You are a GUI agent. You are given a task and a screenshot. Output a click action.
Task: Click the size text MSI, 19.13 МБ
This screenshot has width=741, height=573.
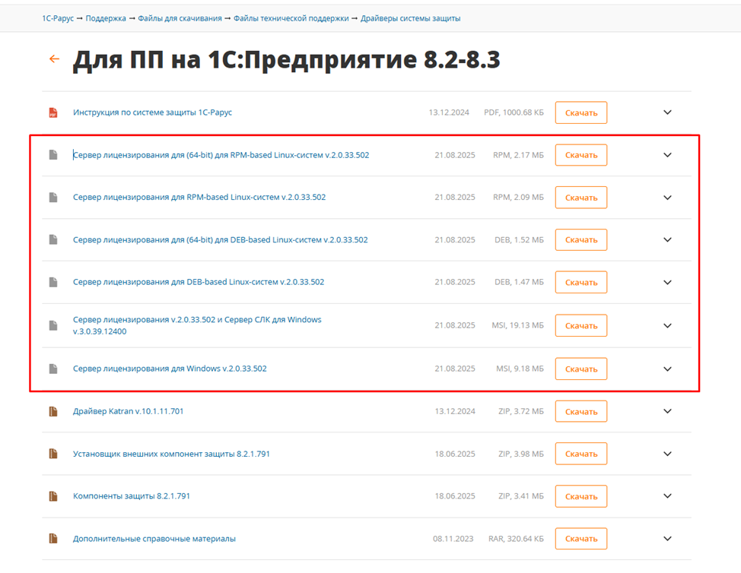pos(518,325)
